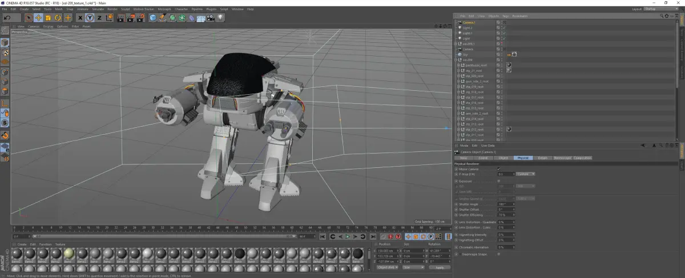
Task: Switch to the Basic tab
Action: pyautogui.click(x=464, y=158)
